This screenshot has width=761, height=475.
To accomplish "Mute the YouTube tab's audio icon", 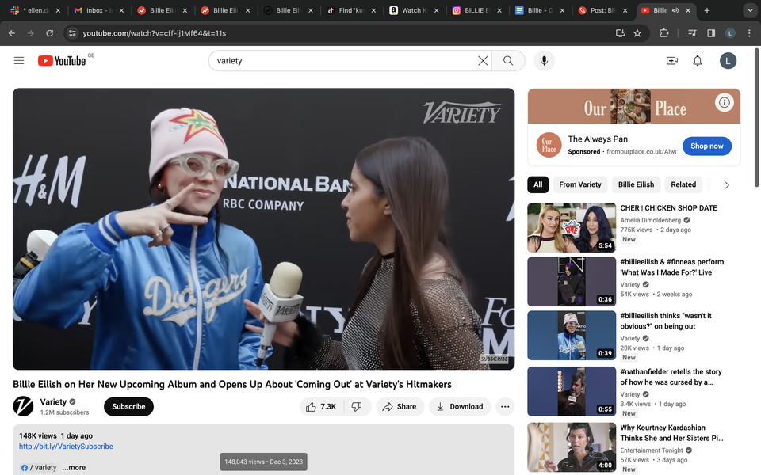I will tap(675, 10).
